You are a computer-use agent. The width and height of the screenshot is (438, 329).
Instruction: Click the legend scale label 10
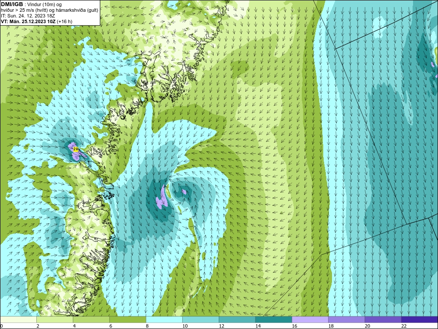point(185,326)
